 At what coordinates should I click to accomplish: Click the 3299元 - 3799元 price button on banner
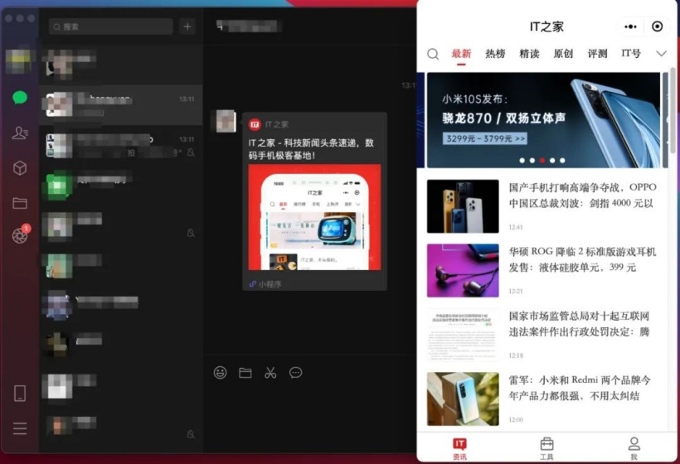point(484,138)
